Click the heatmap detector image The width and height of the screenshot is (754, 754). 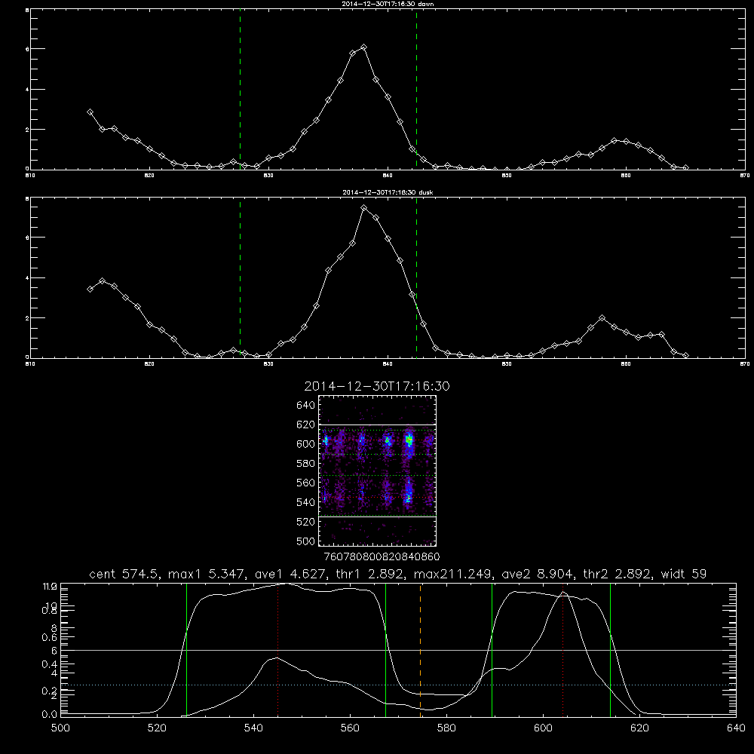(x=377, y=470)
